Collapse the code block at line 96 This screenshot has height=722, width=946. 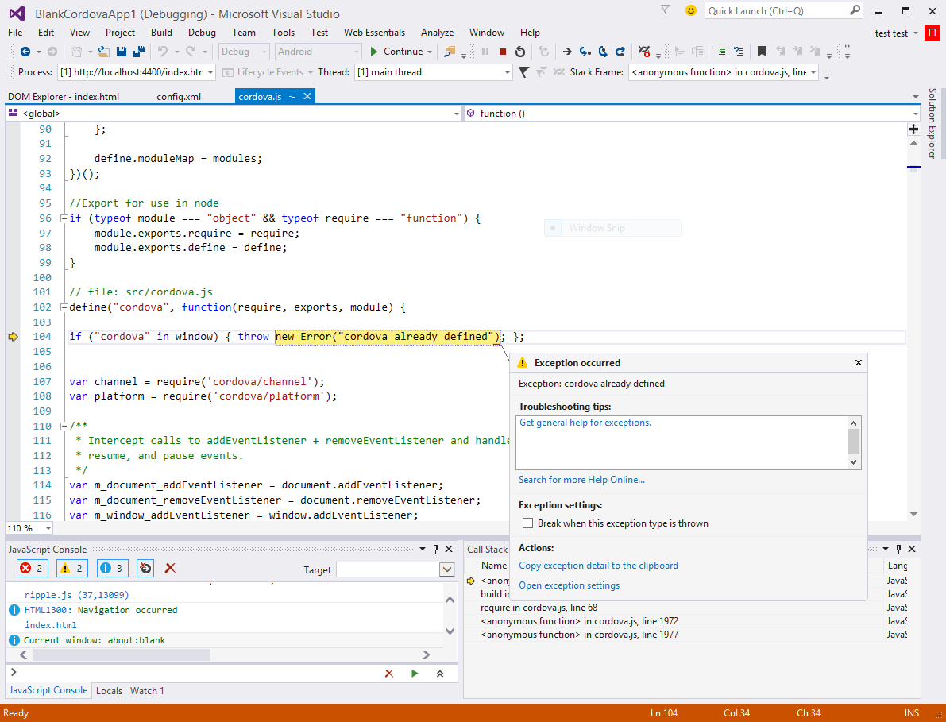pyautogui.click(x=63, y=218)
